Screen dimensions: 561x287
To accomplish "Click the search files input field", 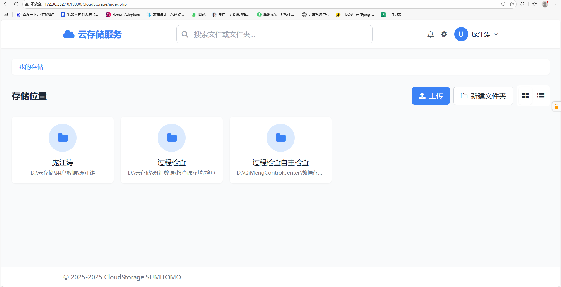I will [274, 34].
